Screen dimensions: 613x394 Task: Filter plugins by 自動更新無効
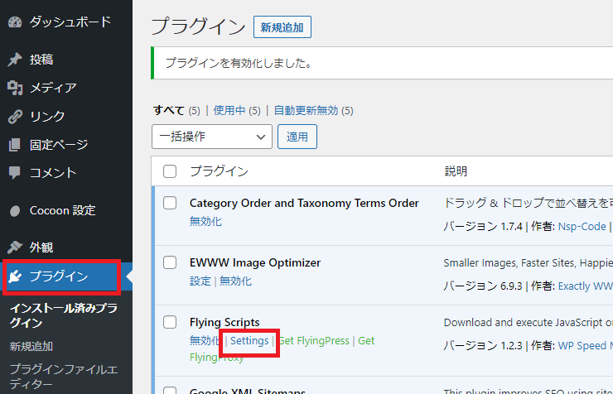(x=306, y=111)
